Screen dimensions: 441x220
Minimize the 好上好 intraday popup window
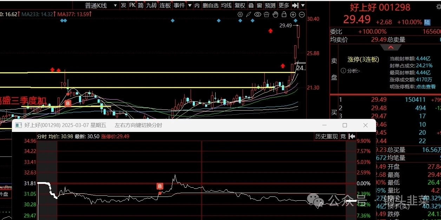pyautogui.click(x=324, y=125)
